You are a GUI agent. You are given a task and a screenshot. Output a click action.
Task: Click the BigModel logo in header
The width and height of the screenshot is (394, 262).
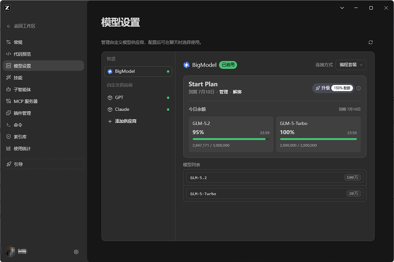tap(187, 65)
